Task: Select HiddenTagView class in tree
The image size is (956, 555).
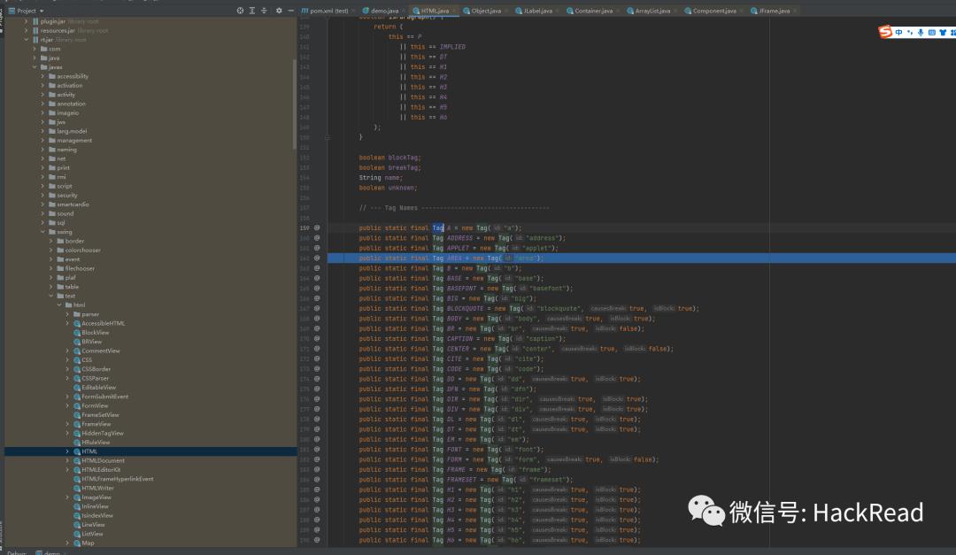Action: click(x=103, y=433)
